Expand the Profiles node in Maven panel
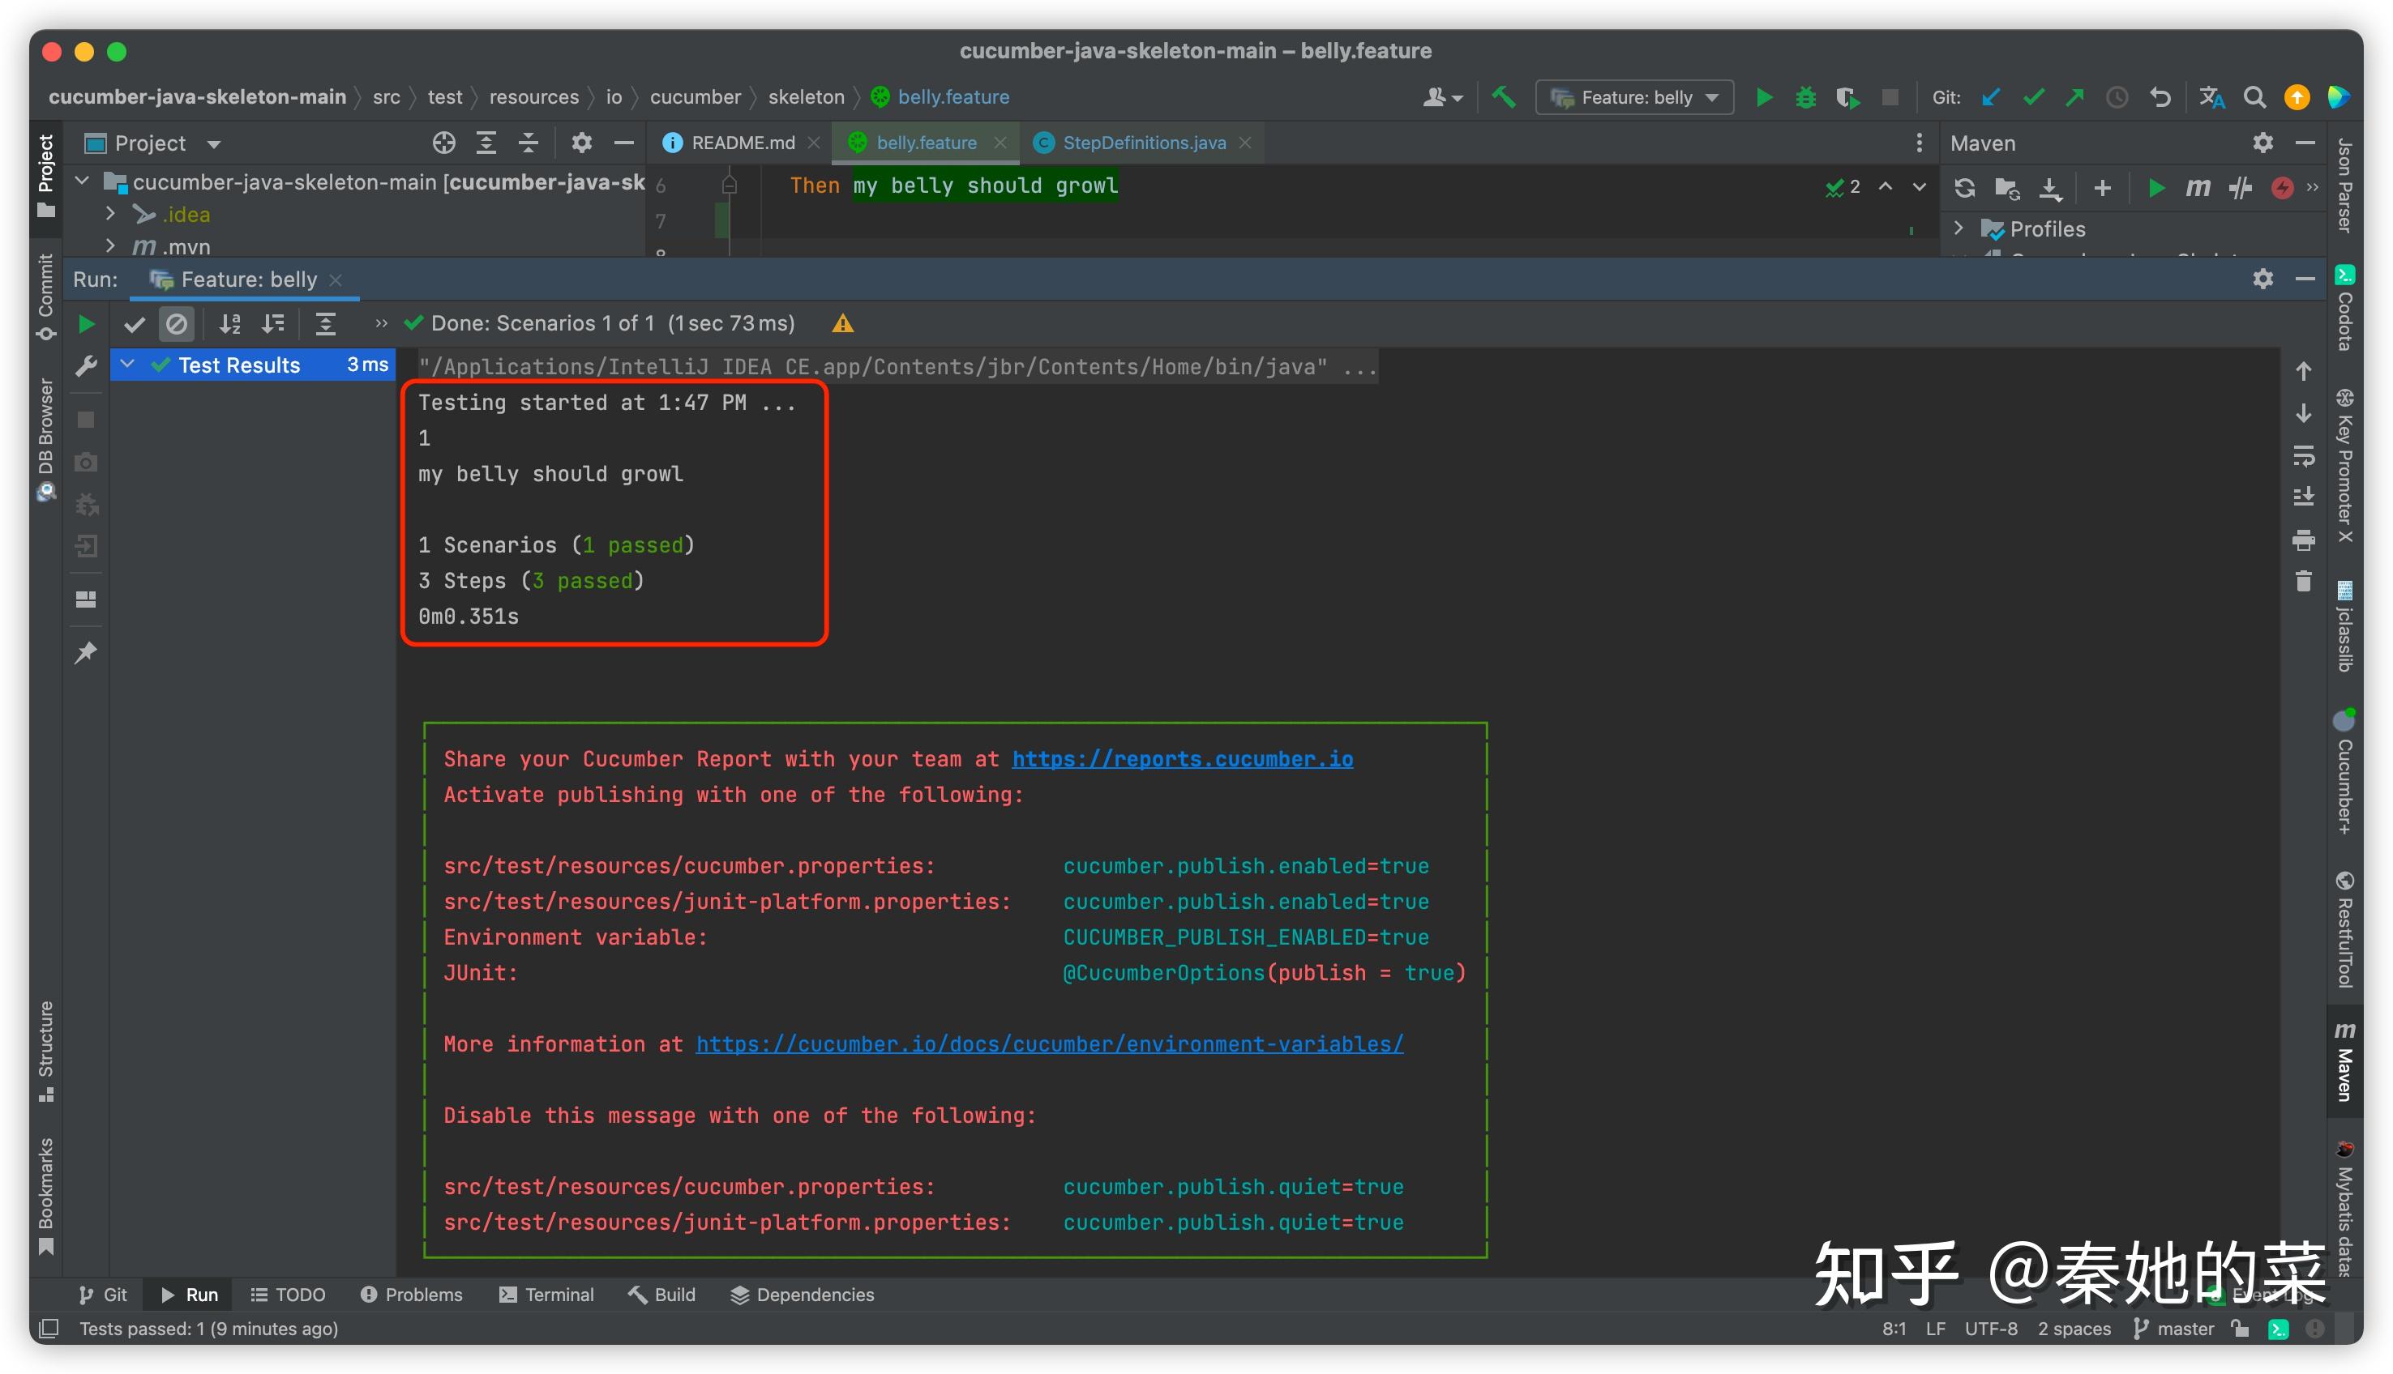This screenshot has width=2393, height=1374. tap(1958, 228)
